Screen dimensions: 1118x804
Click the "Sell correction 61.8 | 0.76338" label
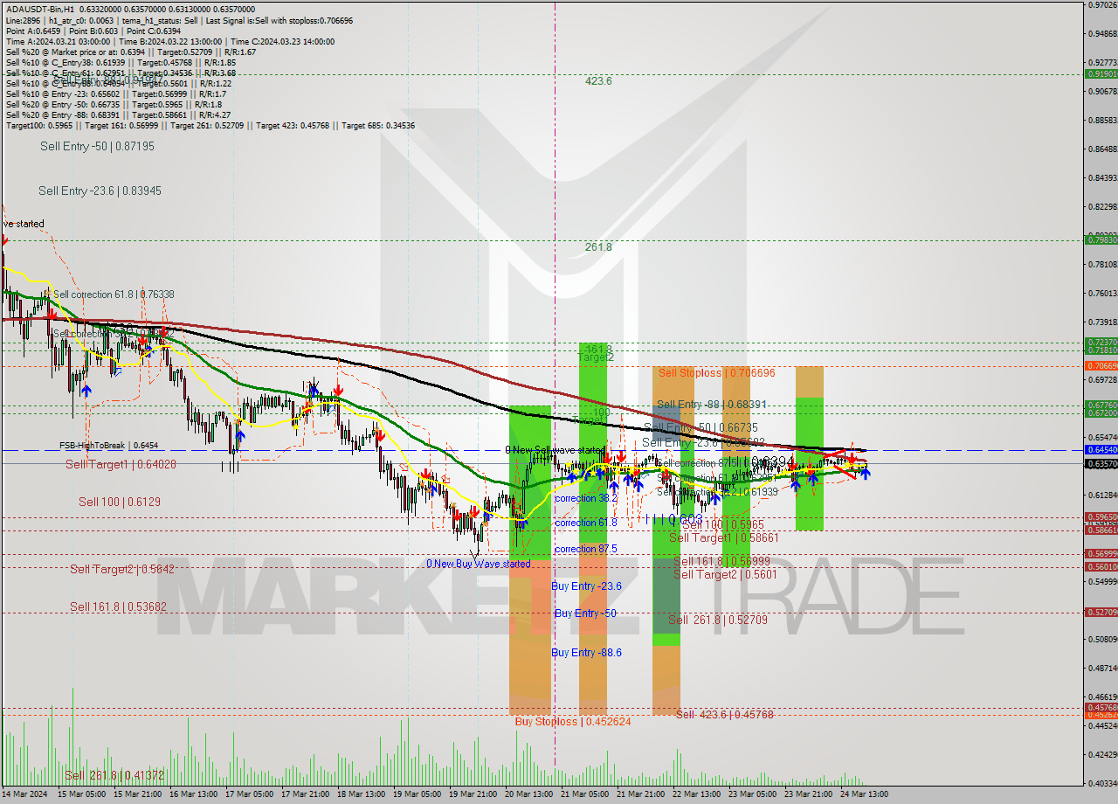tap(114, 295)
